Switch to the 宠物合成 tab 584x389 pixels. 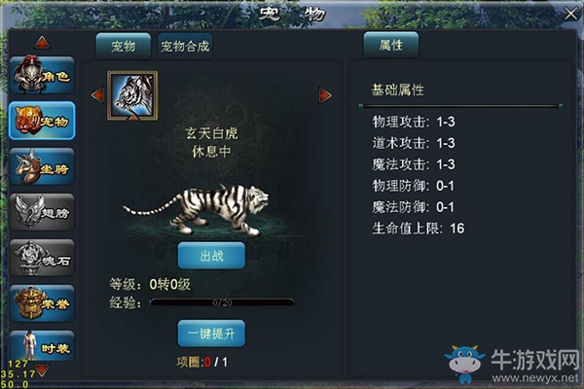coord(185,46)
